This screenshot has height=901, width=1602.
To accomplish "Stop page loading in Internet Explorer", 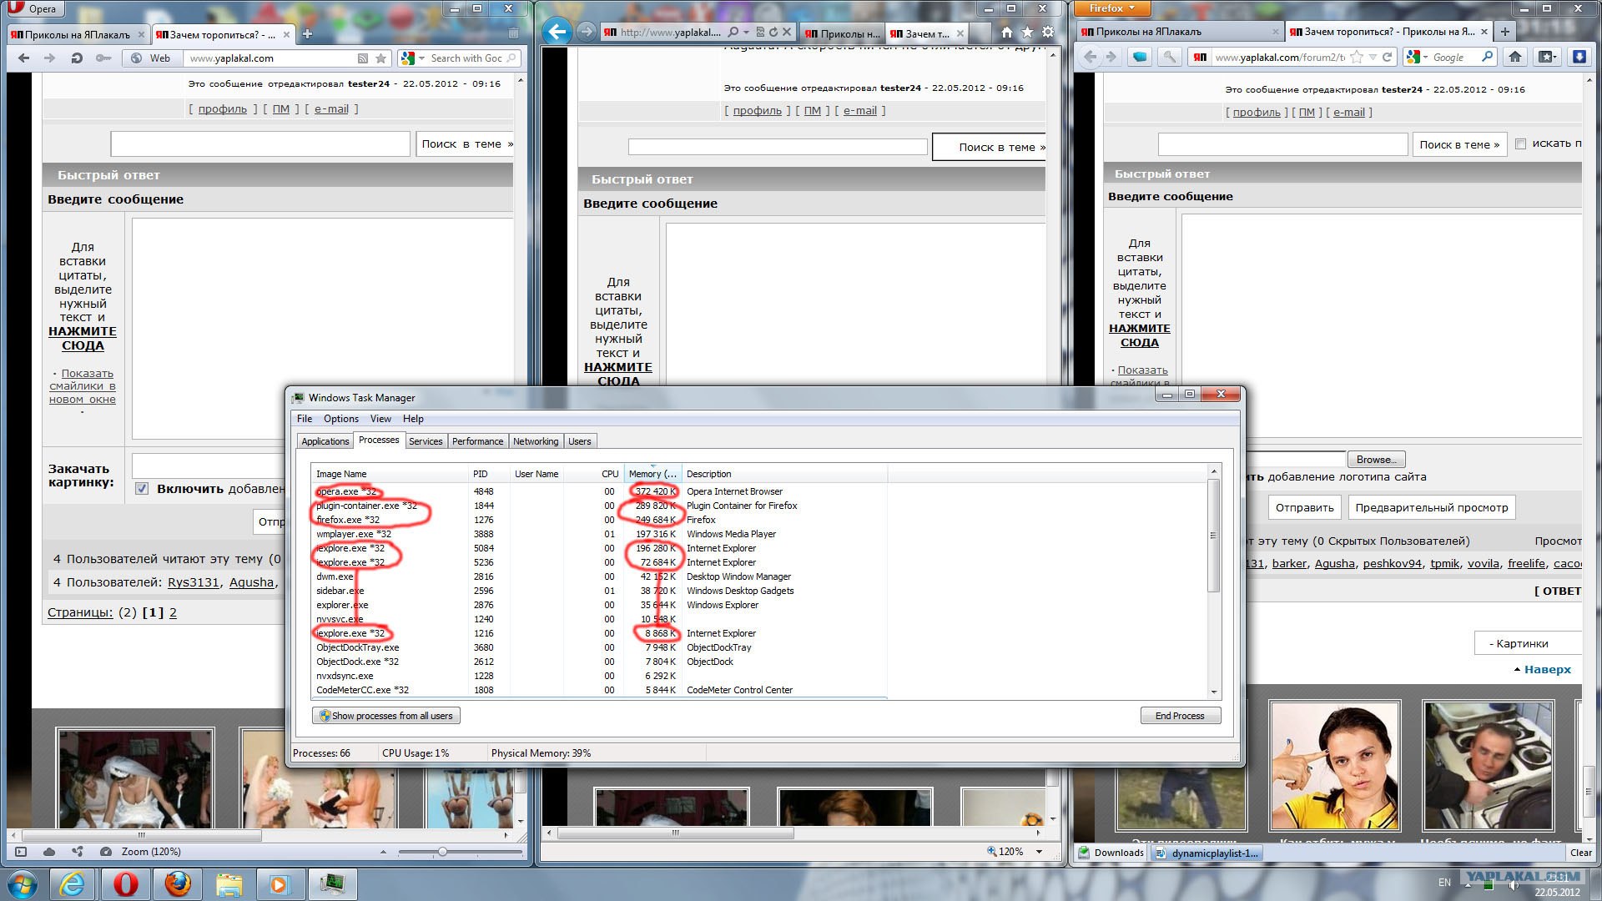I will coord(787,33).
